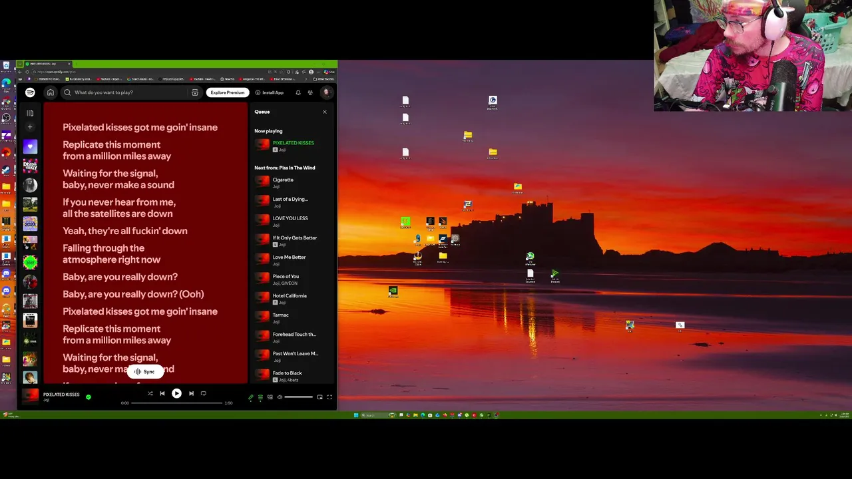Click the Explore Premium button
This screenshot has height=479, width=852.
click(x=228, y=92)
